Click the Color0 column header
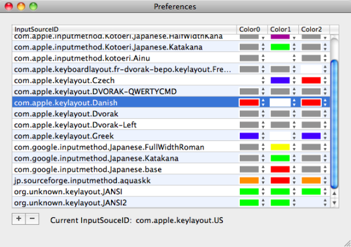The image size is (351, 247). 252,29
